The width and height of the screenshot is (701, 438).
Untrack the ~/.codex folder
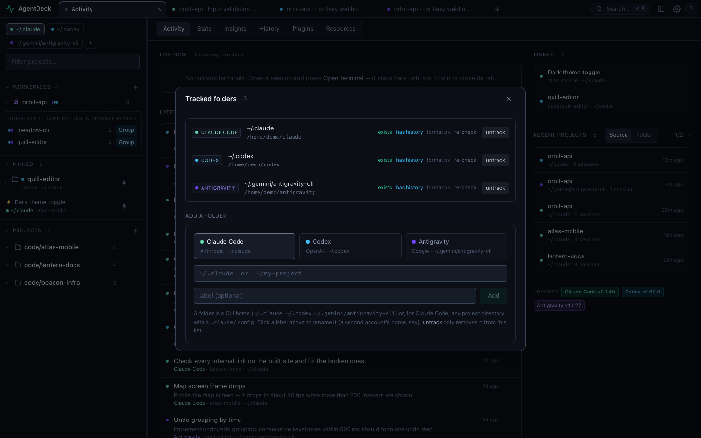pos(496,160)
